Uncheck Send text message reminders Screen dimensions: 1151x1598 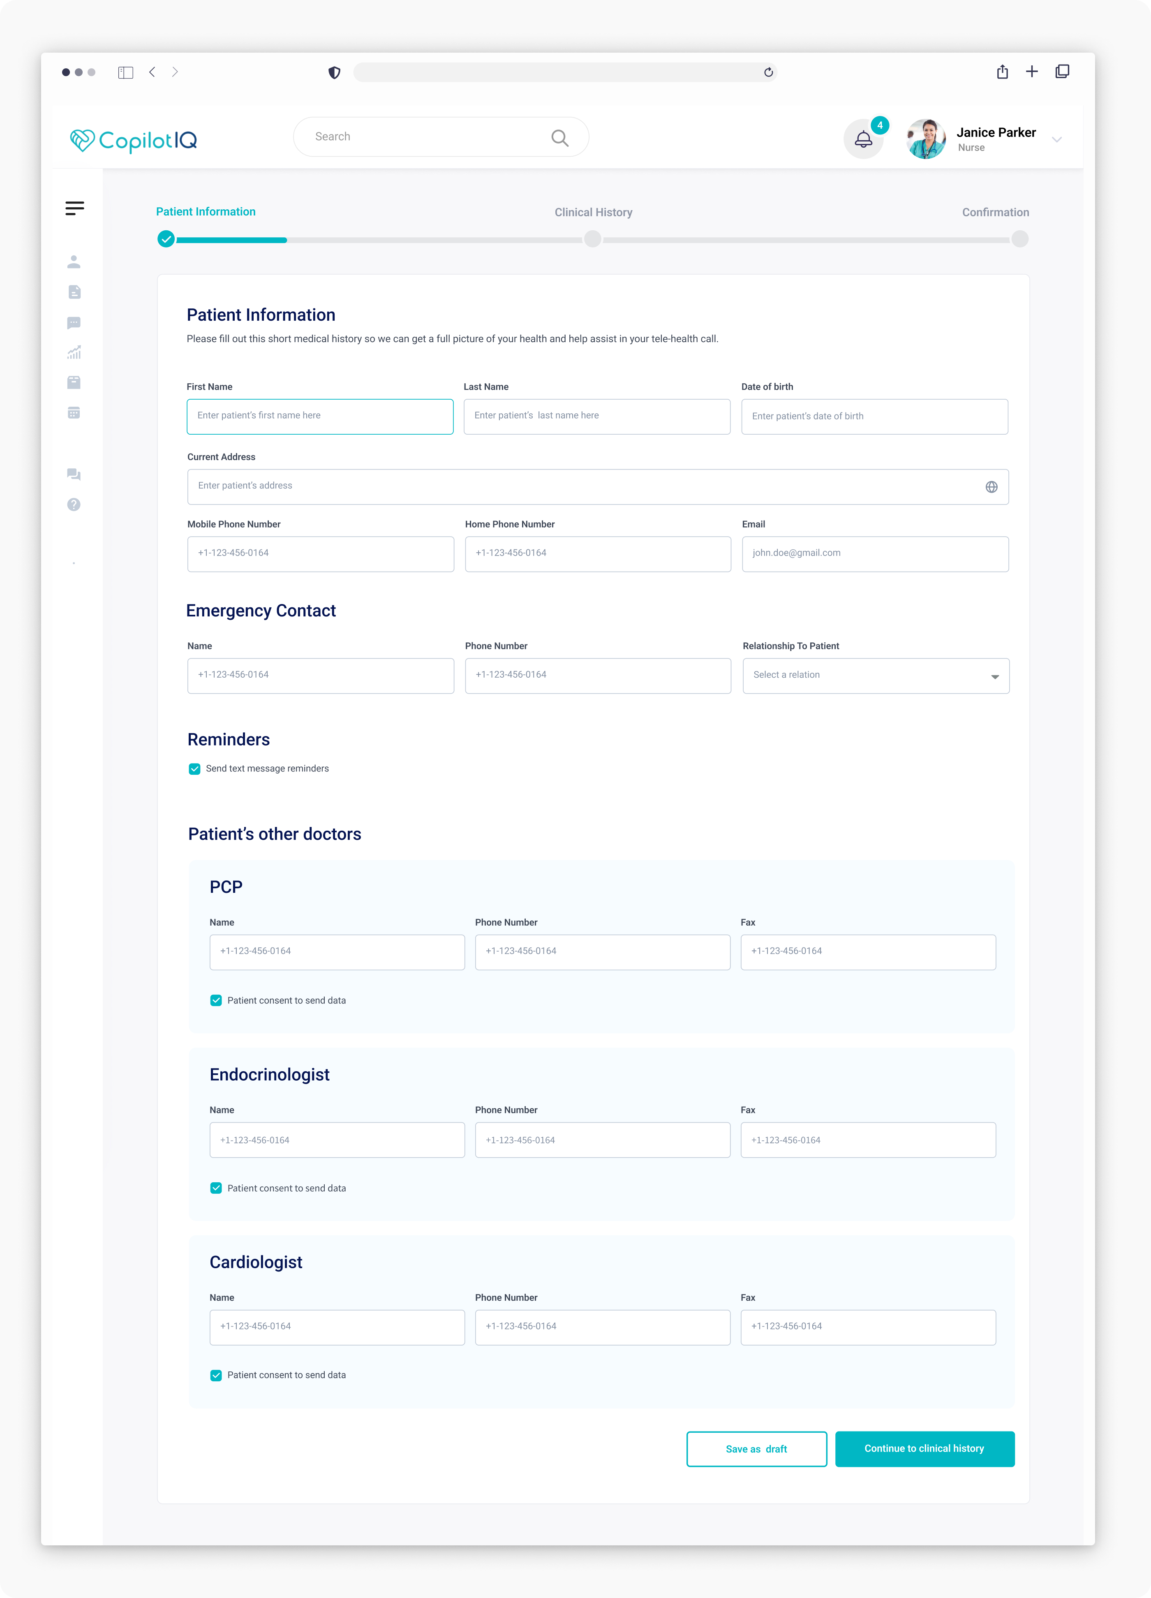pos(194,769)
